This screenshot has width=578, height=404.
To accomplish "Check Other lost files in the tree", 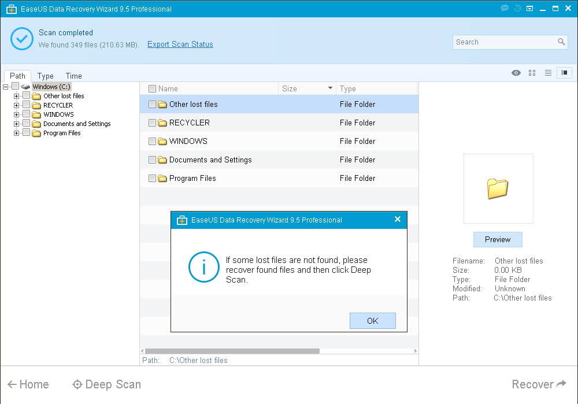I will (x=26, y=95).
